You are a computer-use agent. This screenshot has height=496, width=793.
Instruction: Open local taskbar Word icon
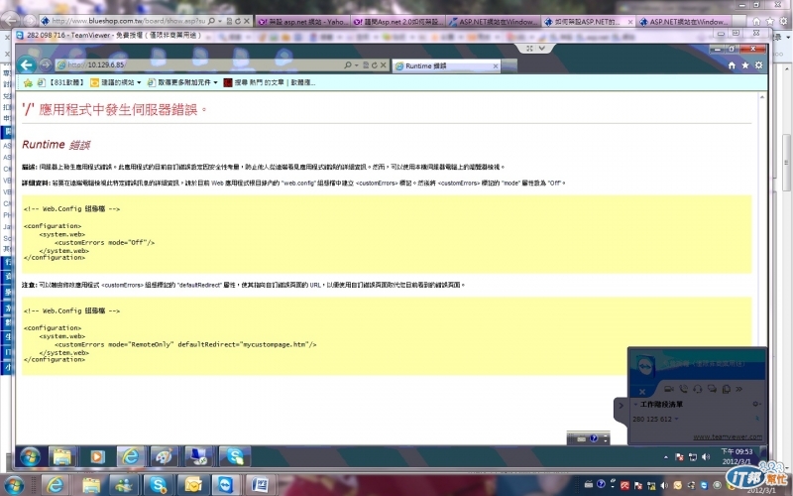tap(260, 485)
